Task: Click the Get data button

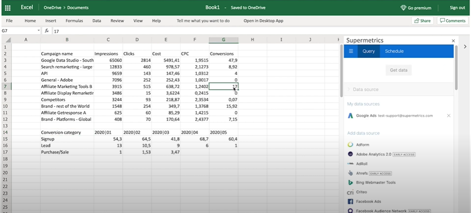Action: point(398,70)
